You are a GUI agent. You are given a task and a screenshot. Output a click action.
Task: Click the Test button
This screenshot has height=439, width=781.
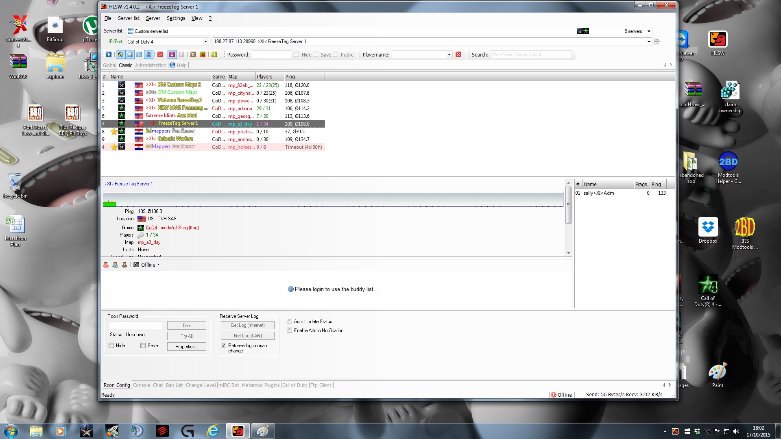point(187,326)
